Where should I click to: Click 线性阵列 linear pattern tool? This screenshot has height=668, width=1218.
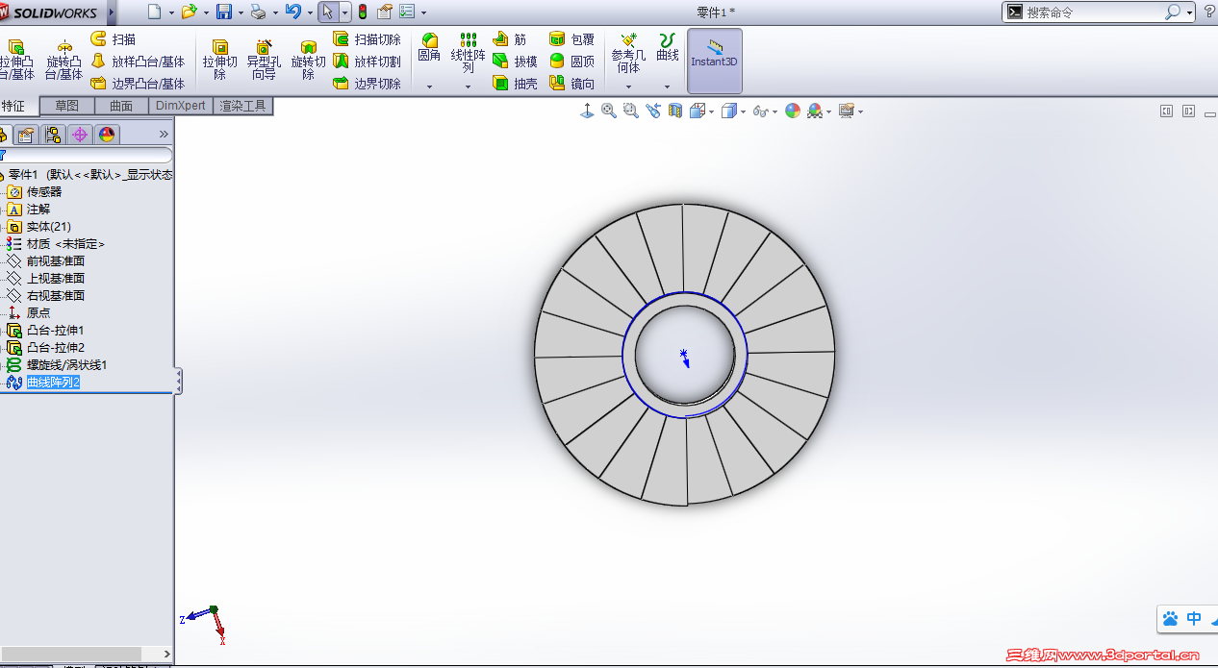tap(468, 53)
